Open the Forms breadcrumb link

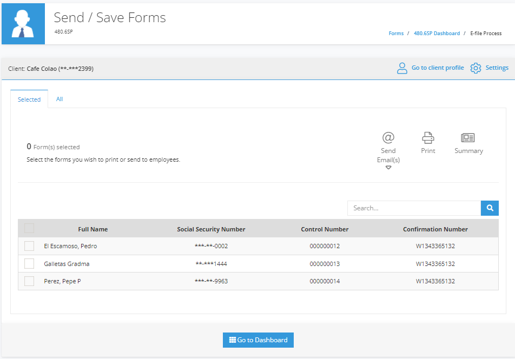pos(396,34)
